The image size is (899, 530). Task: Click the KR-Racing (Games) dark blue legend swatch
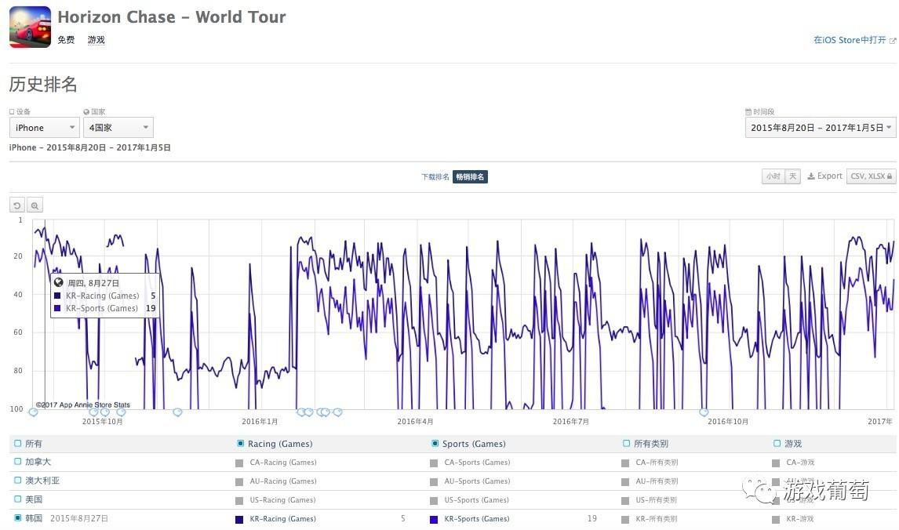click(239, 519)
